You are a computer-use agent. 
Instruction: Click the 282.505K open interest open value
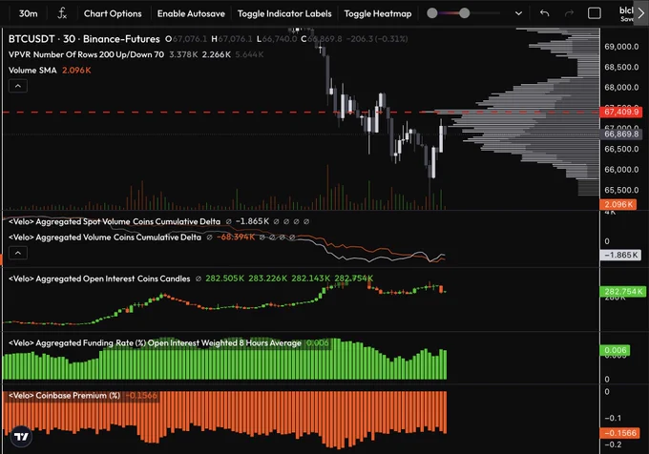tap(224, 279)
